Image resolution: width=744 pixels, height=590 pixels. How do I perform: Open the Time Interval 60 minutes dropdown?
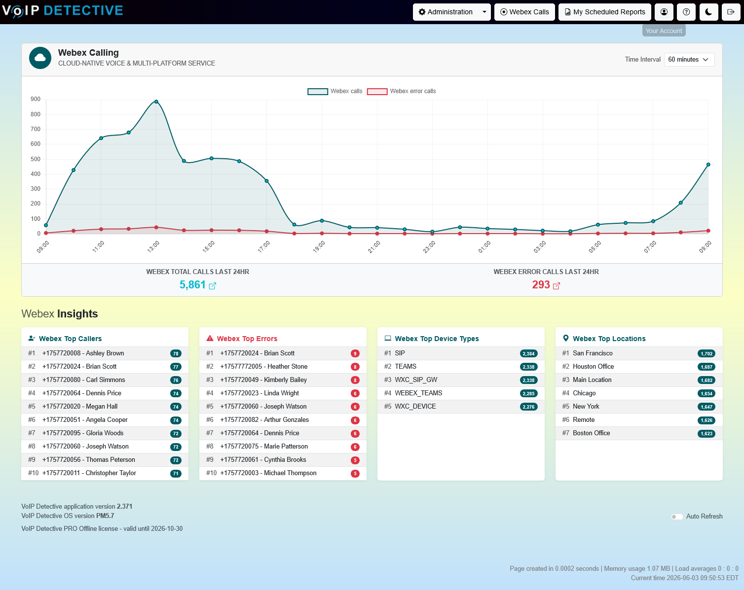coord(689,60)
